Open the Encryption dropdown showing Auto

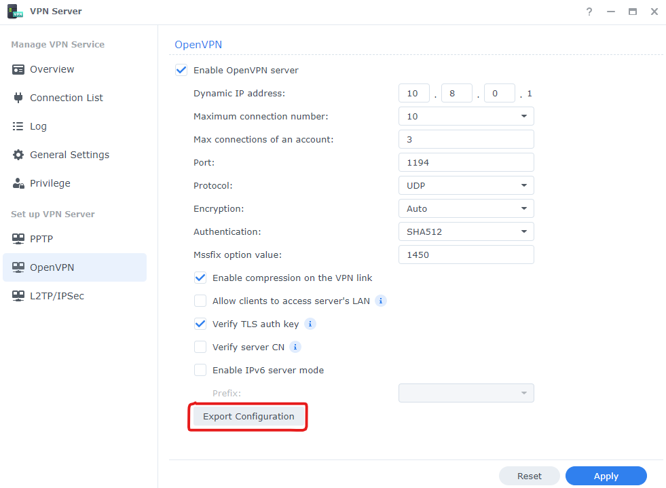(x=466, y=208)
